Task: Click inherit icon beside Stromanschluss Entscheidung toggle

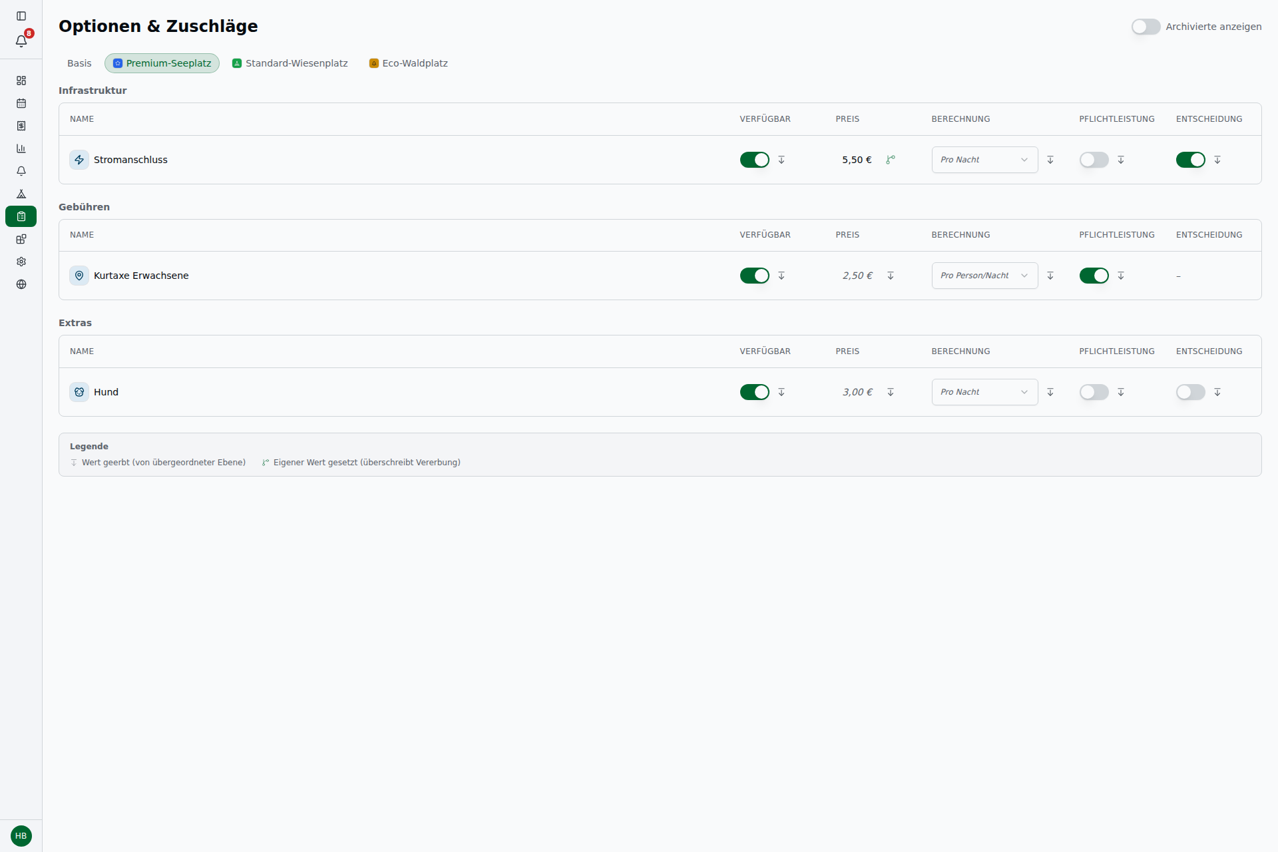Action: (1217, 160)
